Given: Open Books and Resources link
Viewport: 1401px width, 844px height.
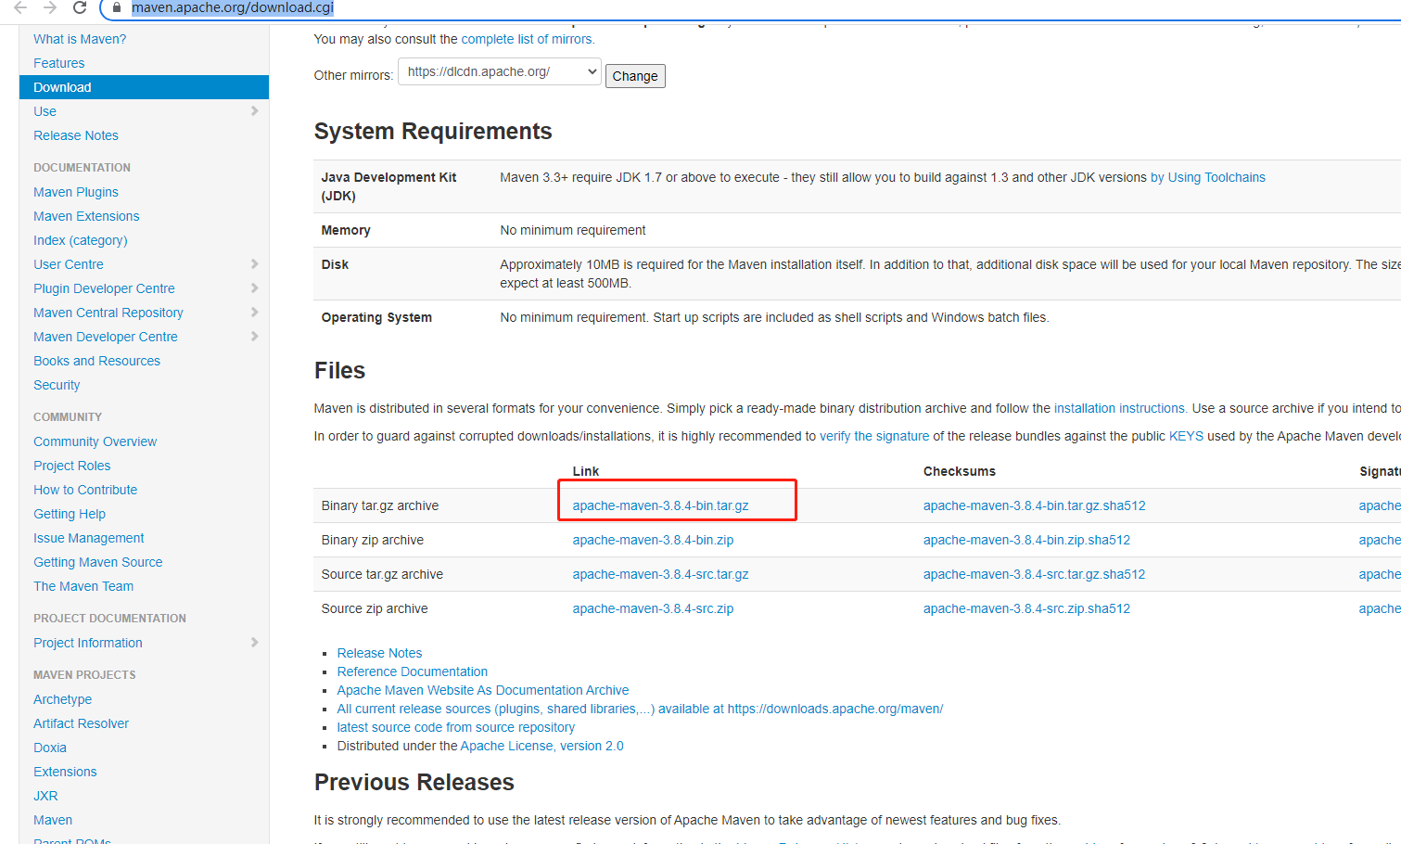Looking at the screenshot, I should click(96, 361).
